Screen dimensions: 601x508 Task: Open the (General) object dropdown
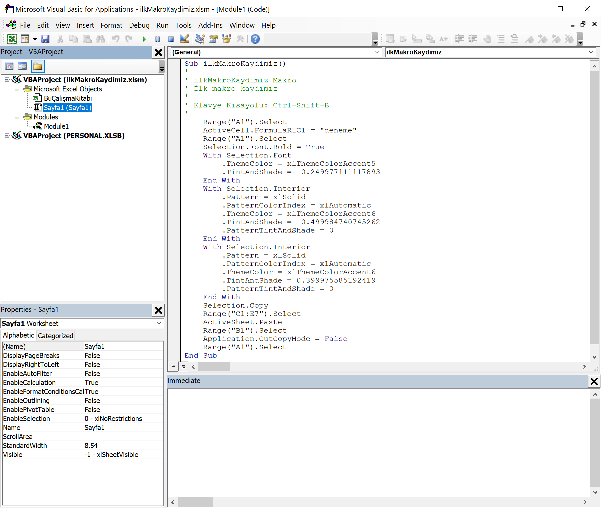point(376,52)
